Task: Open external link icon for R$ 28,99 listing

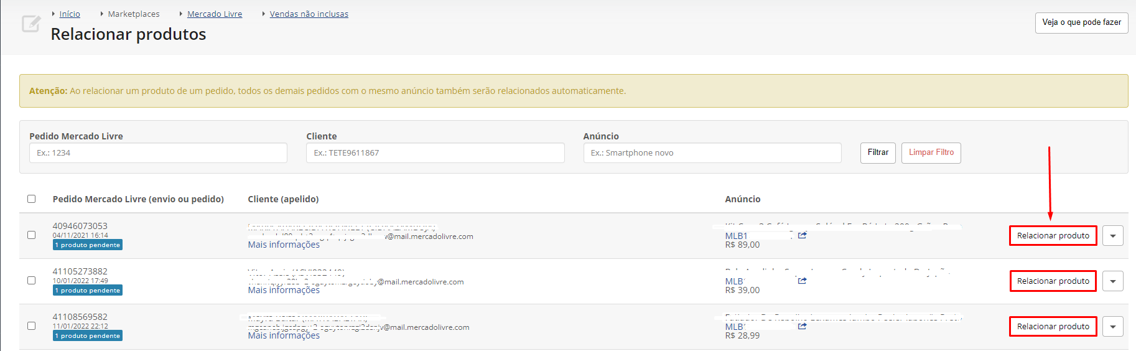Action: click(x=803, y=326)
